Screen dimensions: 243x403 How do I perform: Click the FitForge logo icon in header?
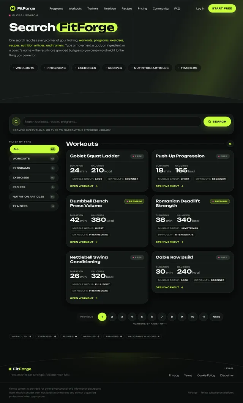(x=13, y=8)
